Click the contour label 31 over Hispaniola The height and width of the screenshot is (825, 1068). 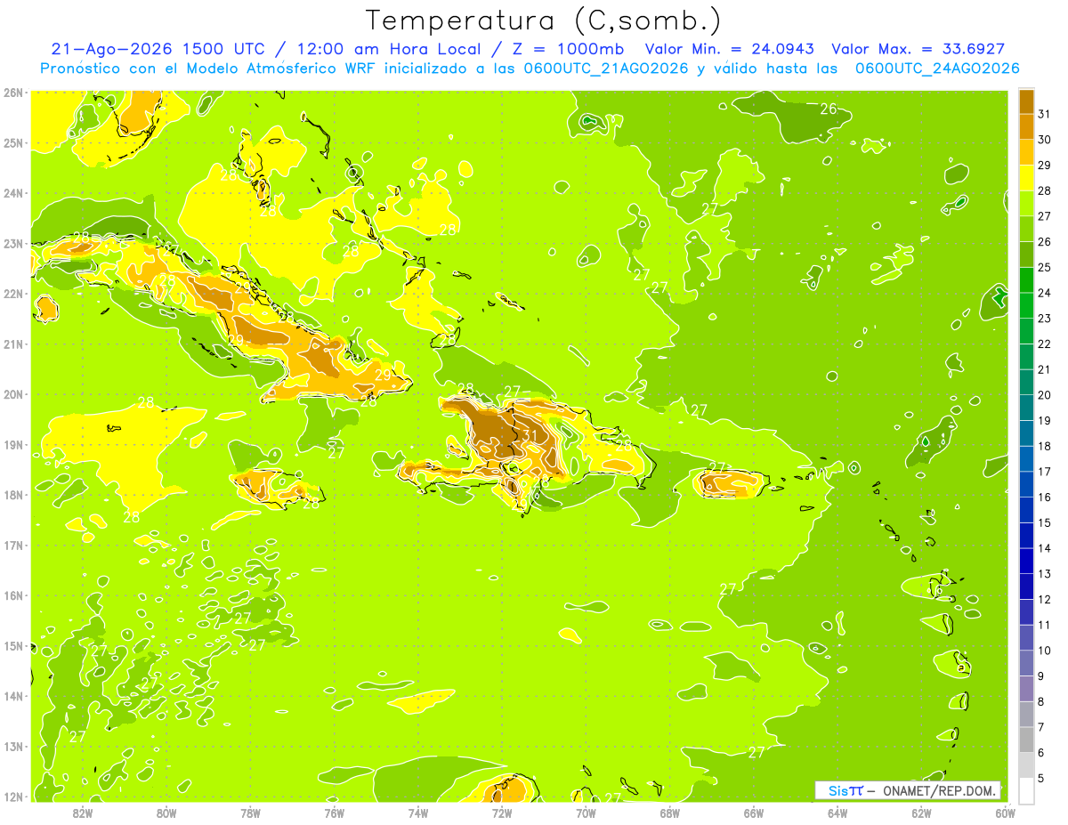point(529,435)
